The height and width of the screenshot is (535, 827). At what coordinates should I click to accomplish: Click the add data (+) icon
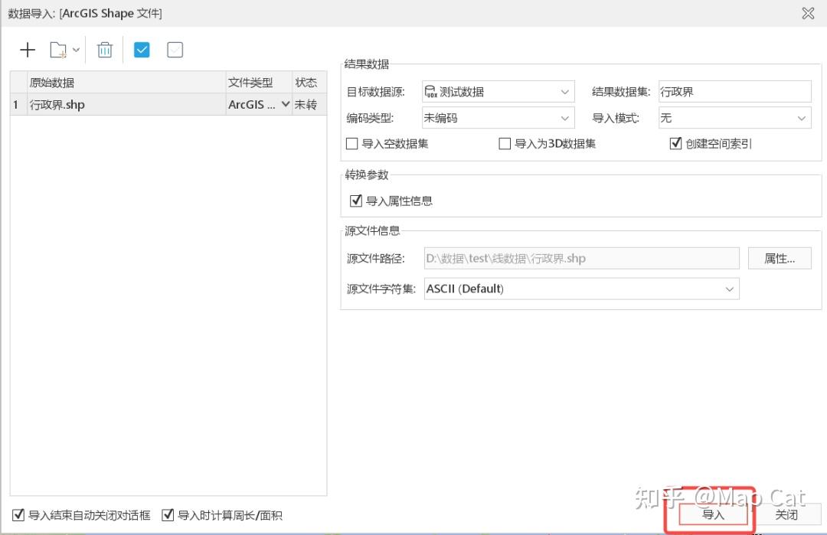pyautogui.click(x=28, y=49)
